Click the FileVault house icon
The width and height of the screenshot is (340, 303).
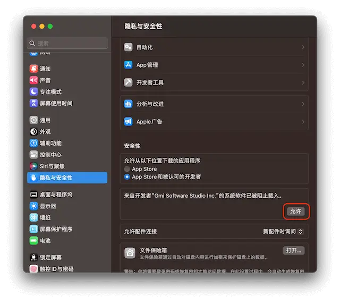pyautogui.click(x=129, y=252)
